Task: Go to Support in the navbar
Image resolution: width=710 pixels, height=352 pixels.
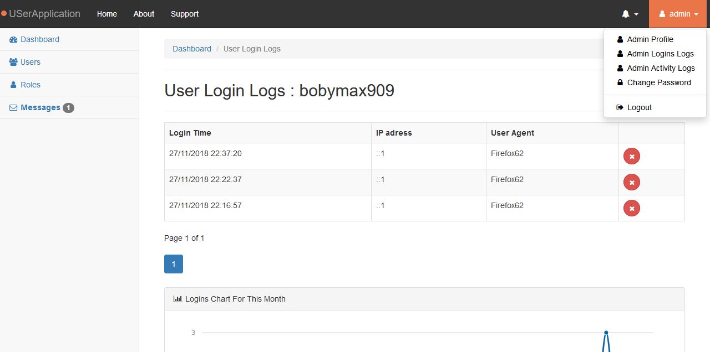Action: [185, 14]
